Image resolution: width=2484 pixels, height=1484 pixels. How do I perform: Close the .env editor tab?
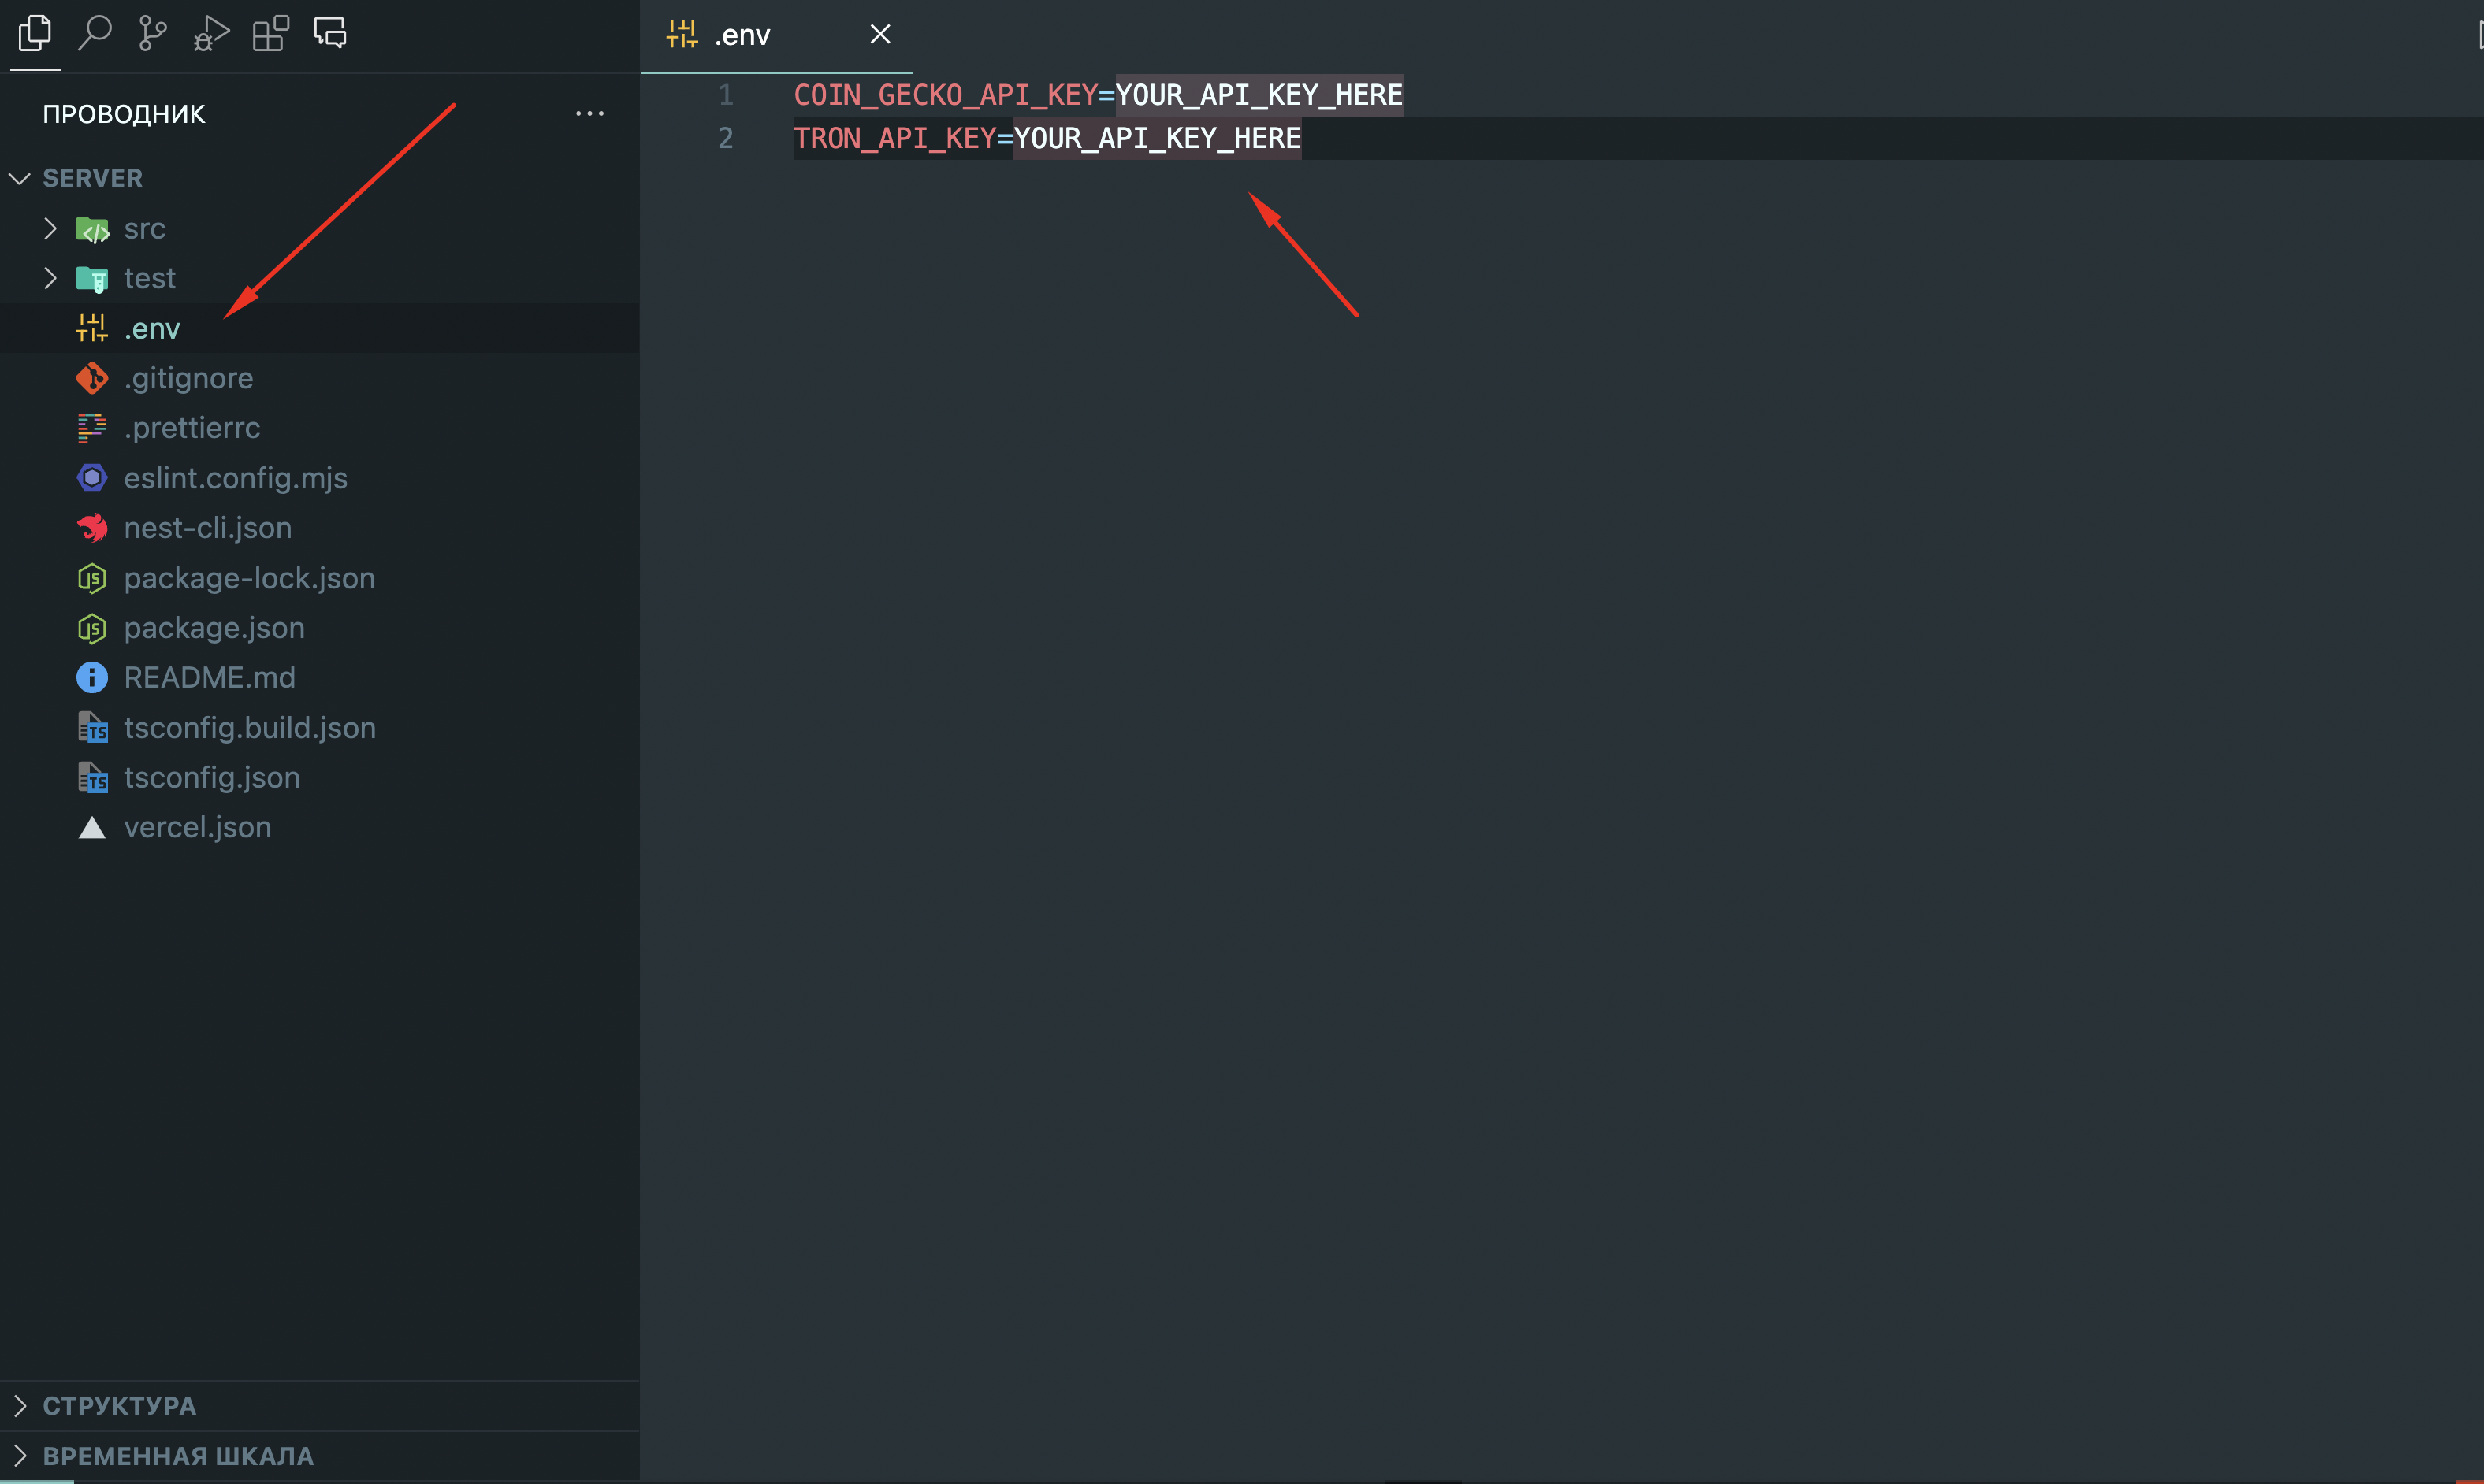[x=880, y=34]
